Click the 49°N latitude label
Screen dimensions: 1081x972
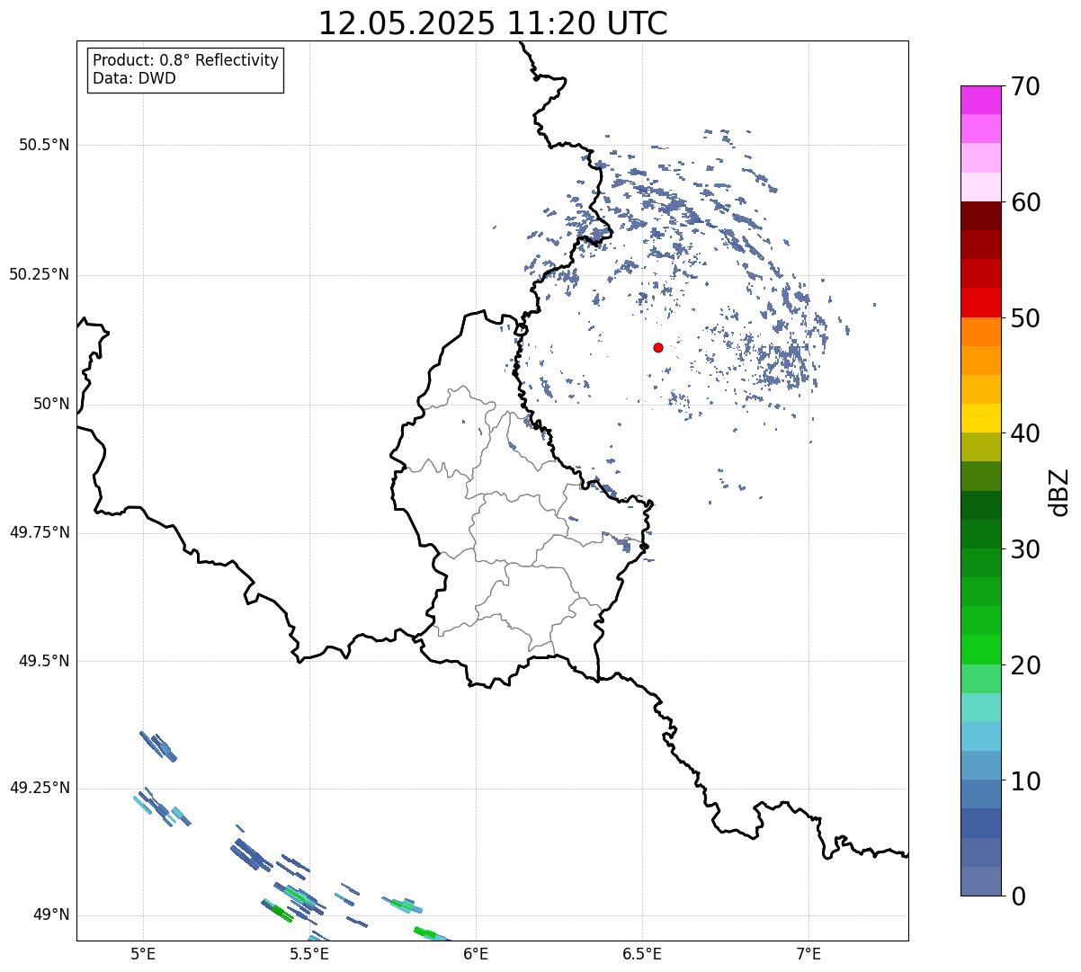click(51, 914)
